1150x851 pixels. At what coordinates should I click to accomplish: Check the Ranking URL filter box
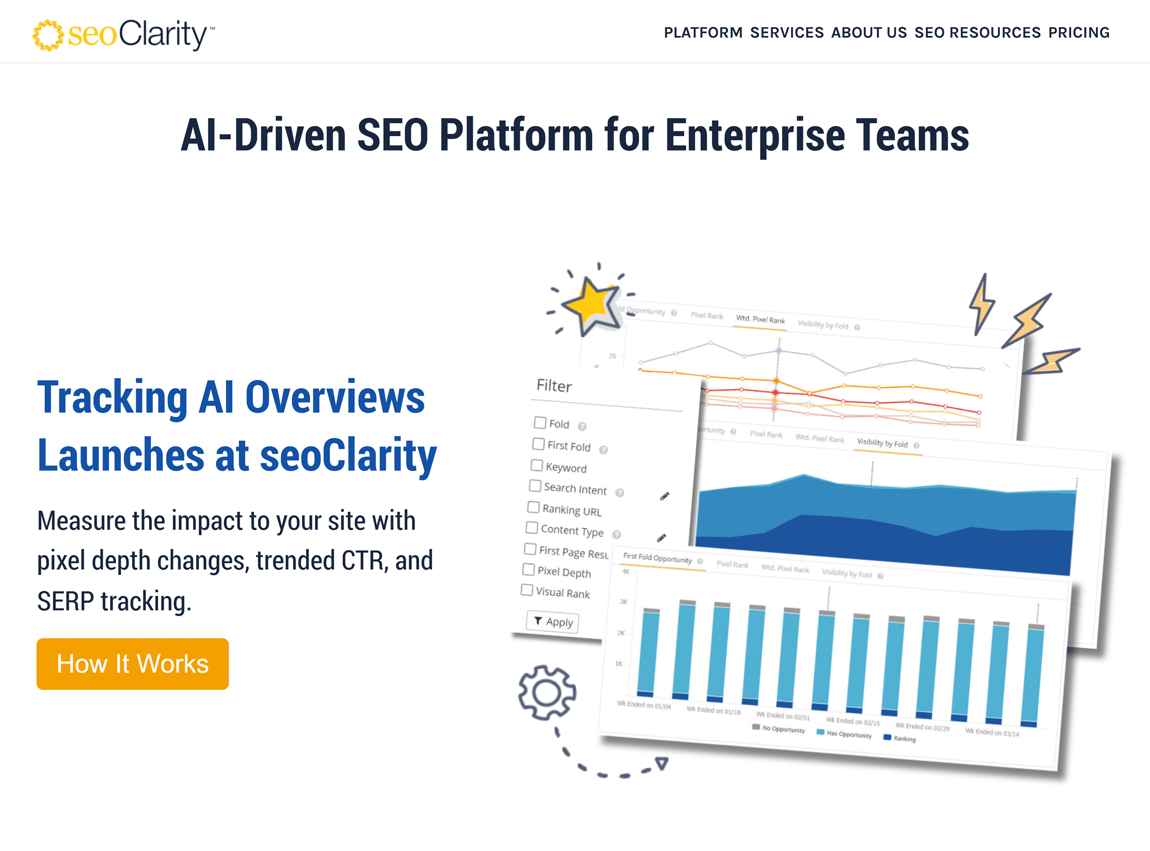(534, 507)
